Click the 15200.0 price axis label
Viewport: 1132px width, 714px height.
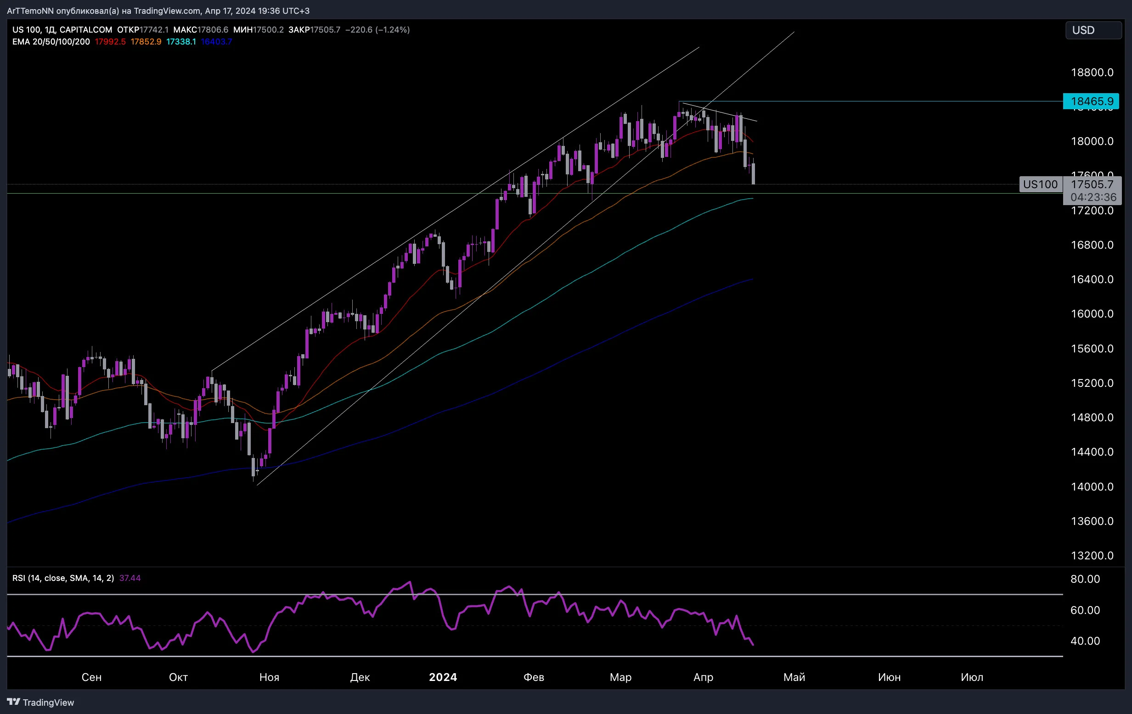tap(1092, 383)
